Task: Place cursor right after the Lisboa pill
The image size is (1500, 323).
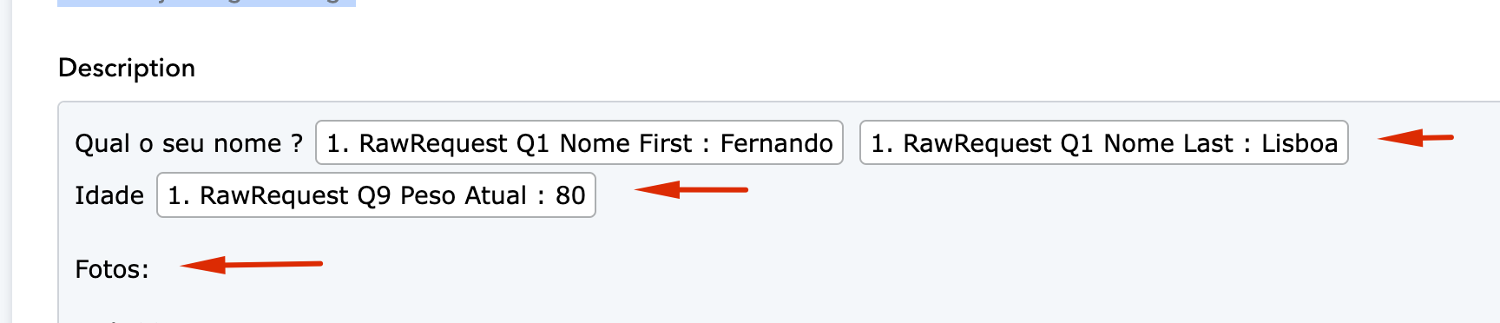Action: coord(1354,143)
